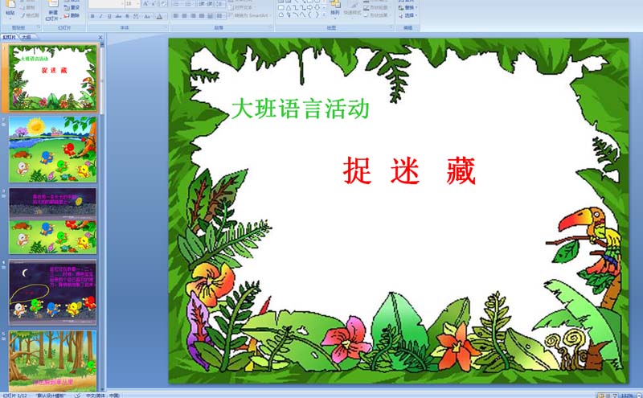The height and width of the screenshot is (398, 643).
Task: Open the Character Spacing menu
Action: (x=137, y=16)
